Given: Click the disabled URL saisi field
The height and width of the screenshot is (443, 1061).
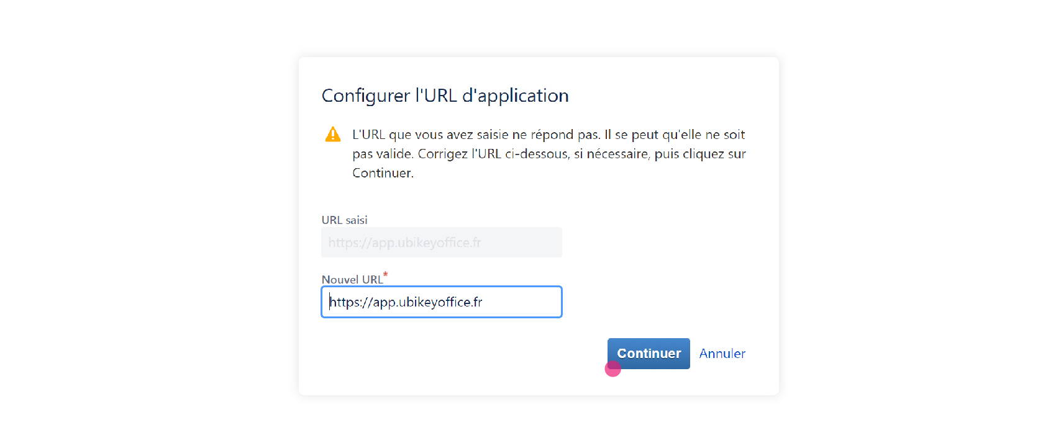Looking at the screenshot, I should 442,243.
